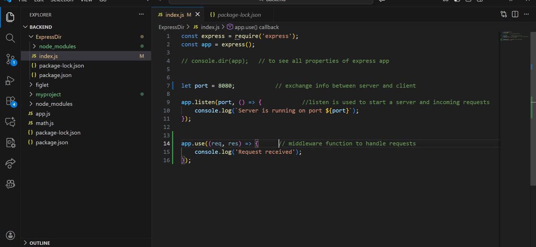This screenshot has height=247, width=536.
Task: Click the console.dir(app) comment on line 4
Action: pyautogui.click(x=215, y=61)
